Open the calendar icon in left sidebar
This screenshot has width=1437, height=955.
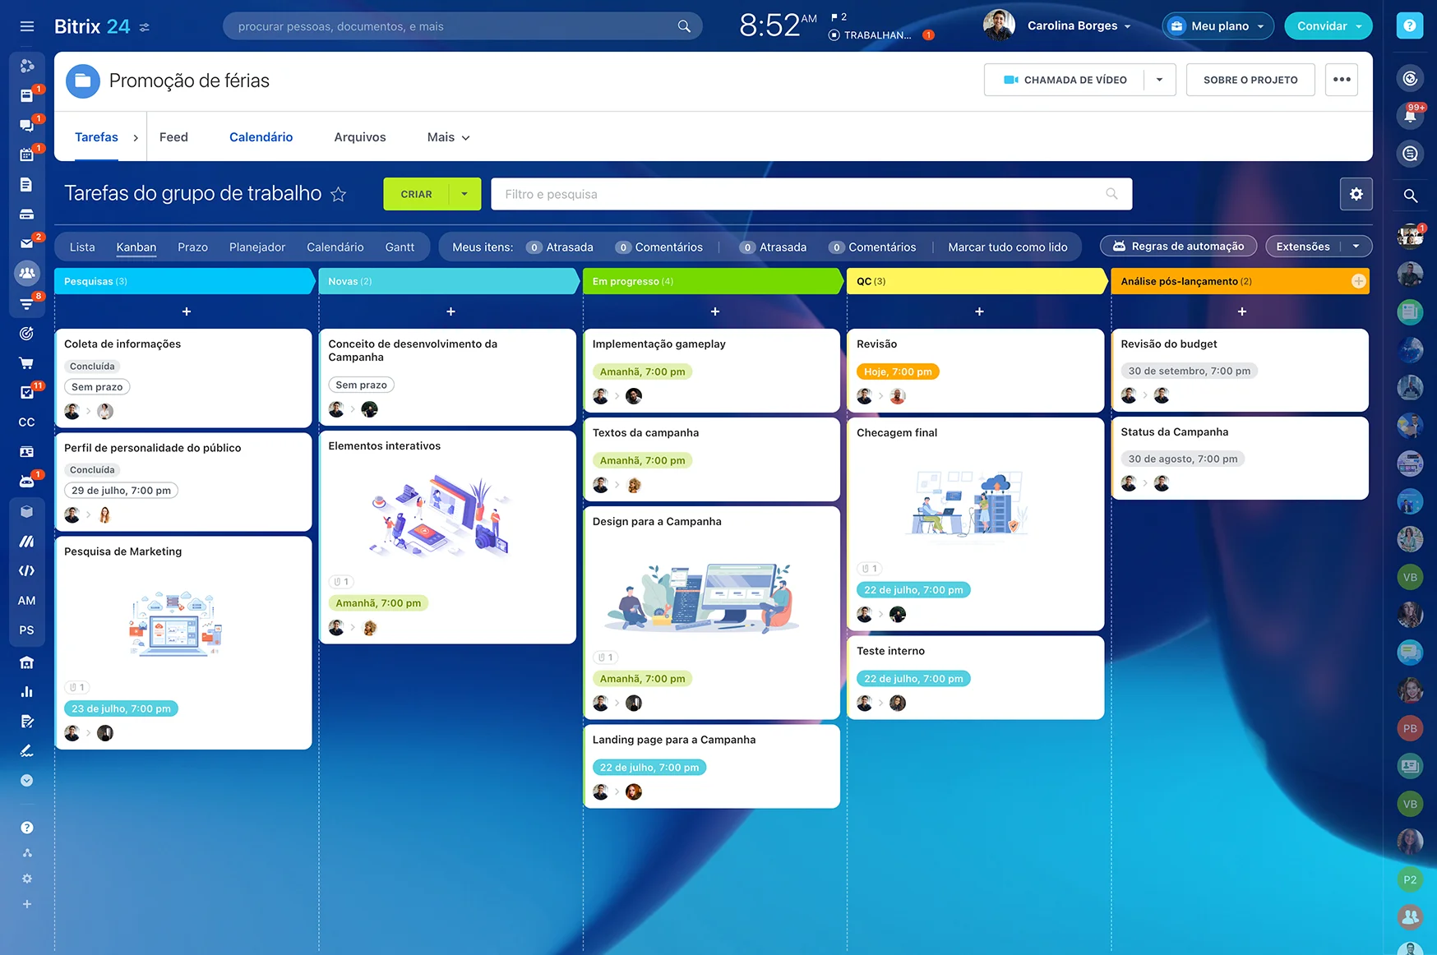click(x=26, y=154)
